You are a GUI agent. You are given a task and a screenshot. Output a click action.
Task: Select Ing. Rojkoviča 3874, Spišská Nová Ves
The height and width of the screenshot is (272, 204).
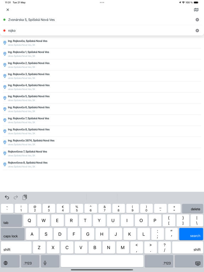click(x=102, y=142)
